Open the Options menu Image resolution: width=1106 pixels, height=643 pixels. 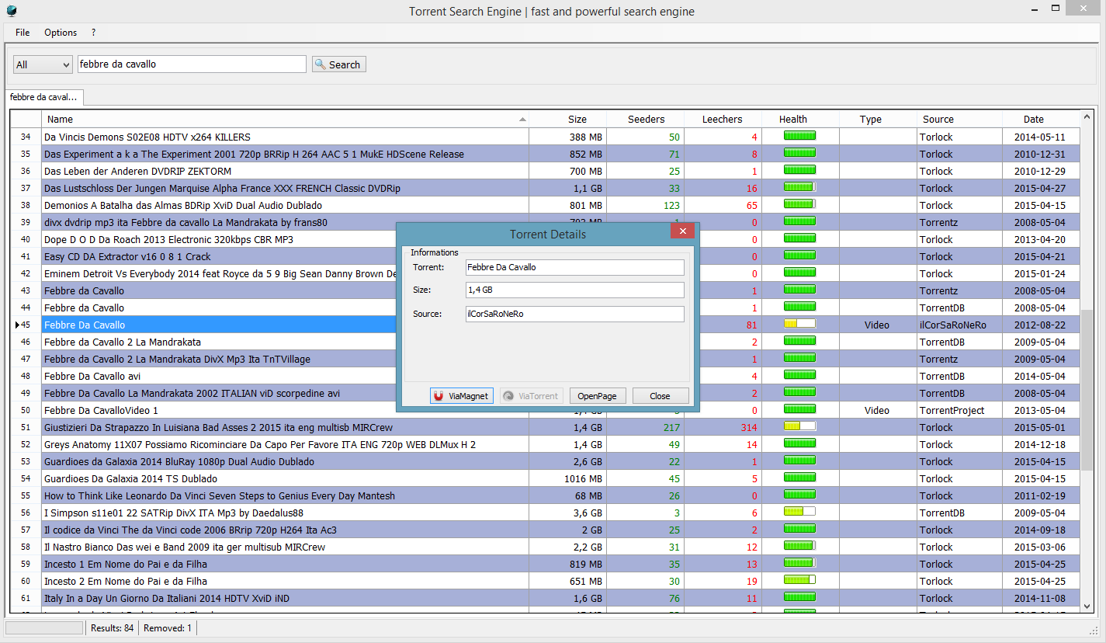point(61,33)
